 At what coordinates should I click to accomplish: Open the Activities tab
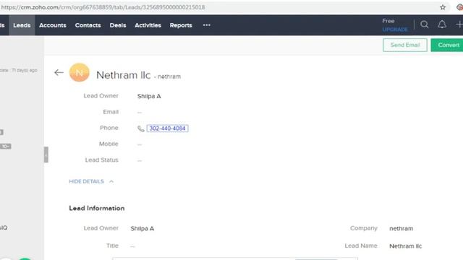click(x=148, y=25)
